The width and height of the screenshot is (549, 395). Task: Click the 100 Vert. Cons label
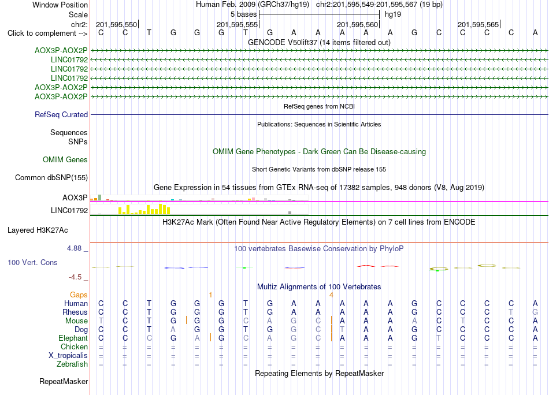pos(32,262)
